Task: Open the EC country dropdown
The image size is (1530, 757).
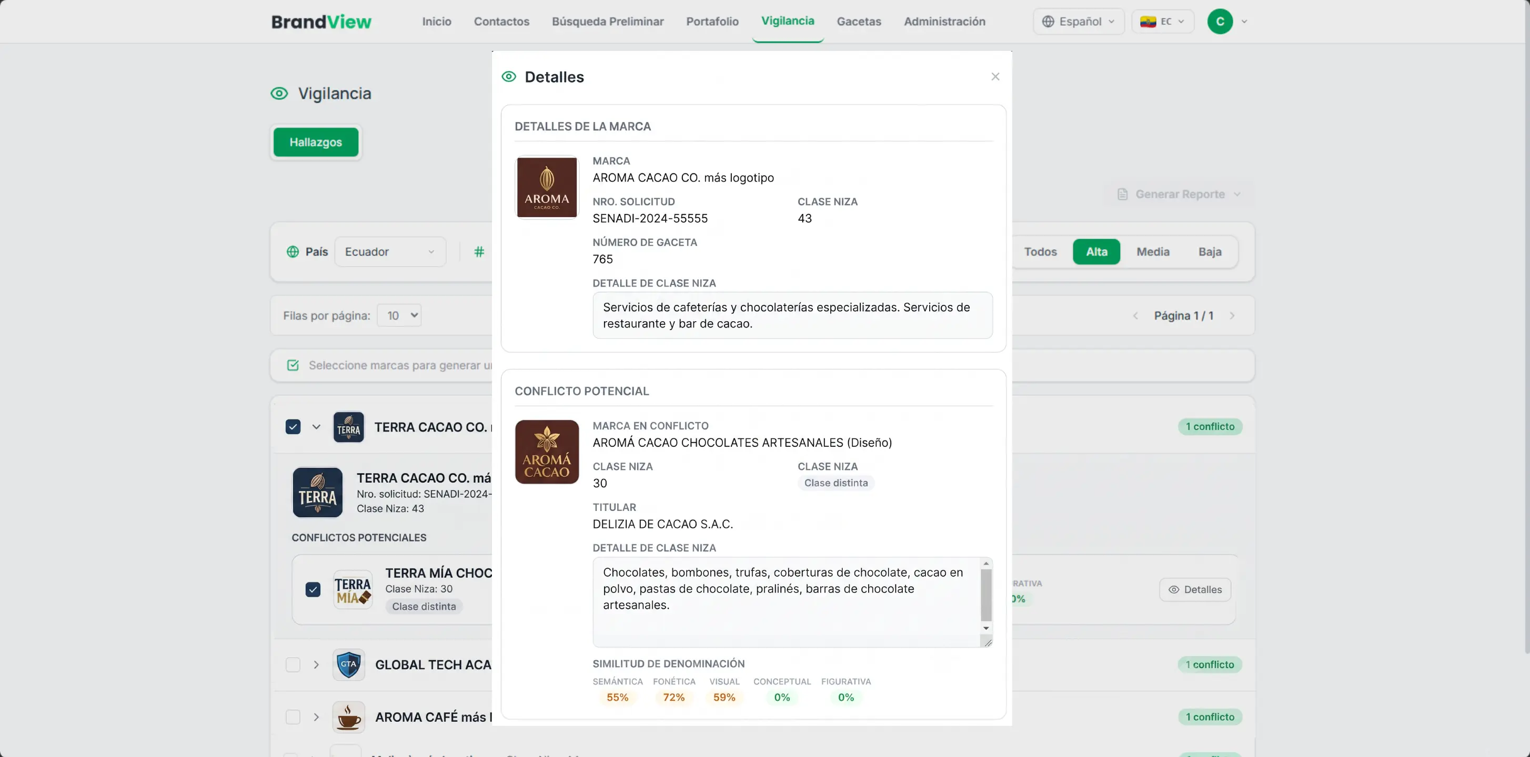Action: (x=1162, y=22)
